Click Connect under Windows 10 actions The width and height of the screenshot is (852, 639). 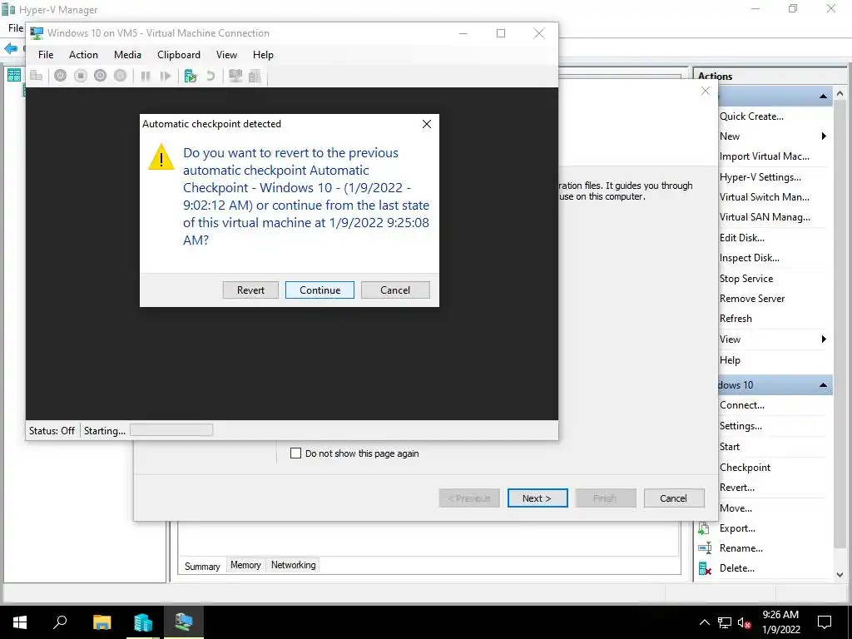[x=741, y=405]
